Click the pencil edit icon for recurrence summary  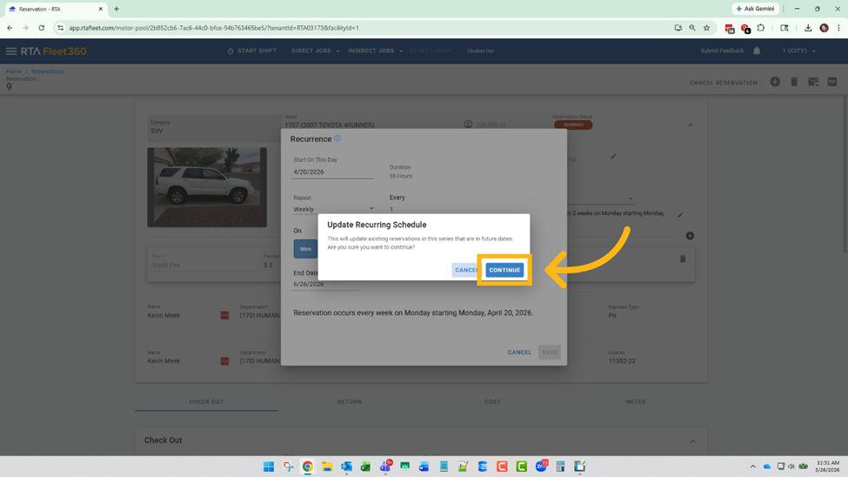[680, 214]
